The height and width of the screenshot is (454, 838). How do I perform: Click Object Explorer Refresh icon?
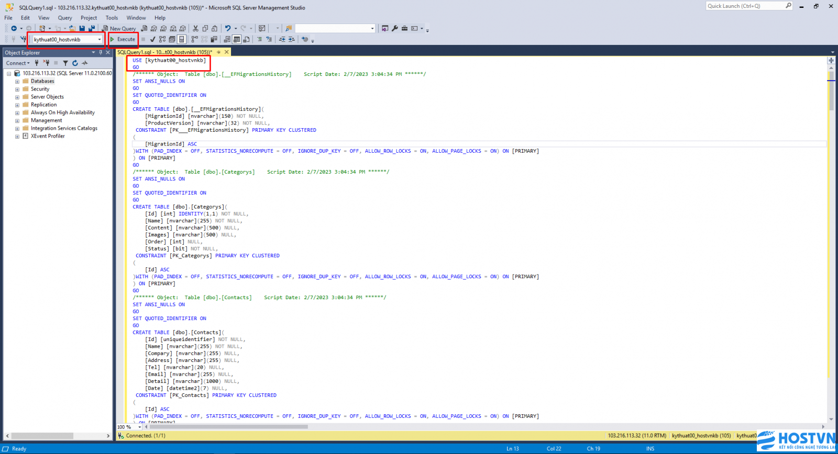(75, 63)
